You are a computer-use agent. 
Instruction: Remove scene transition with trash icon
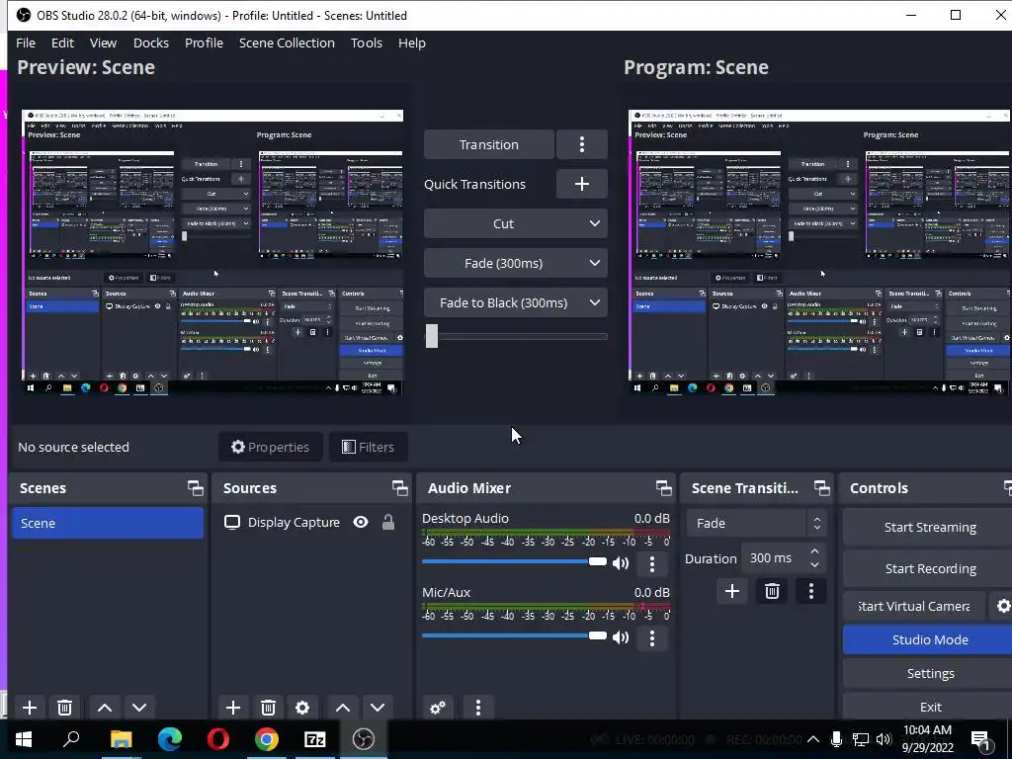pyautogui.click(x=772, y=591)
